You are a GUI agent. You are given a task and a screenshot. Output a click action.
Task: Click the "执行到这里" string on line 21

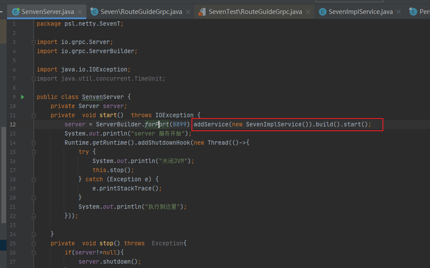click(164, 207)
